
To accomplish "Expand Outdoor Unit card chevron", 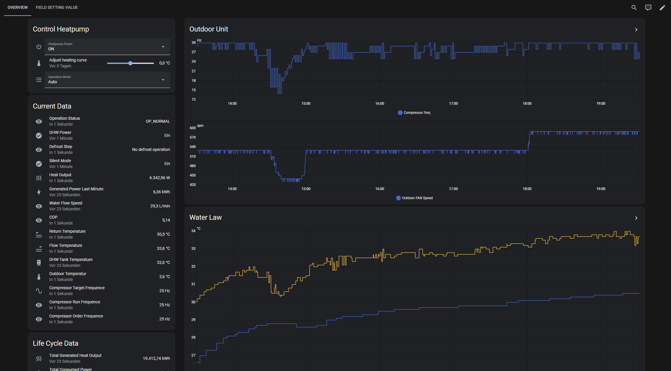I will pos(636,30).
